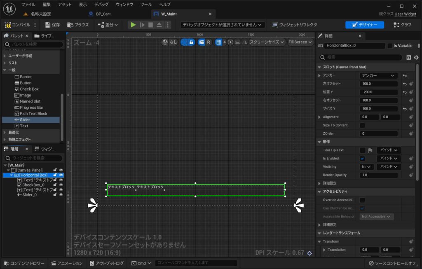Open the Content Drawer
422x269 pixels.
[x=24, y=263]
